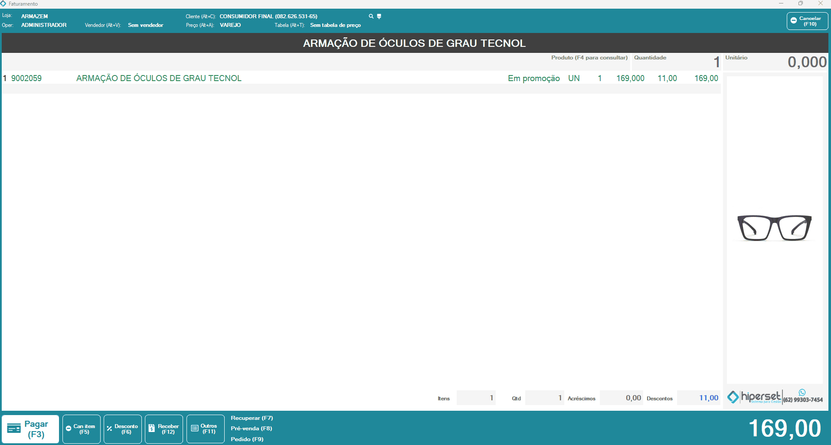Click the WhatsApp icon near Hiperset logo
Viewport: 831px width, 445px height.
(802, 393)
